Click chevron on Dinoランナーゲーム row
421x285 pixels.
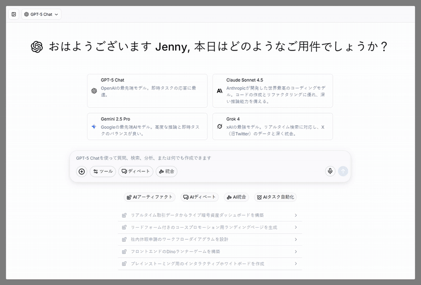pyautogui.click(x=296, y=251)
